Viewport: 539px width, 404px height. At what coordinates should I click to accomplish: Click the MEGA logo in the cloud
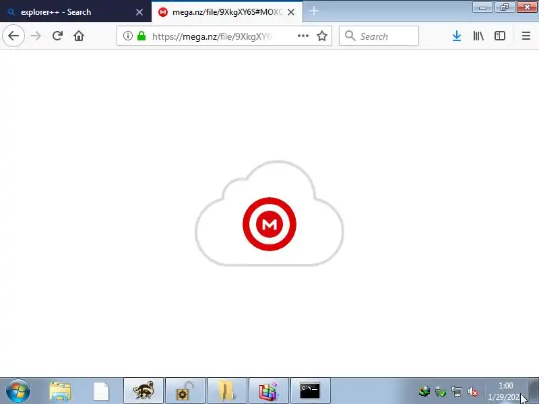click(269, 224)
